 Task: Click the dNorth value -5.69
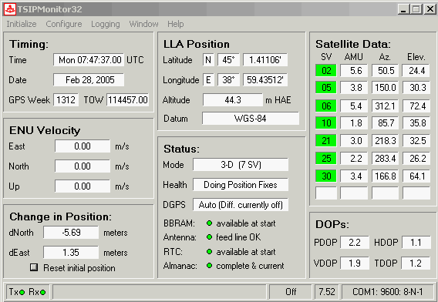[x=71, y=232]
